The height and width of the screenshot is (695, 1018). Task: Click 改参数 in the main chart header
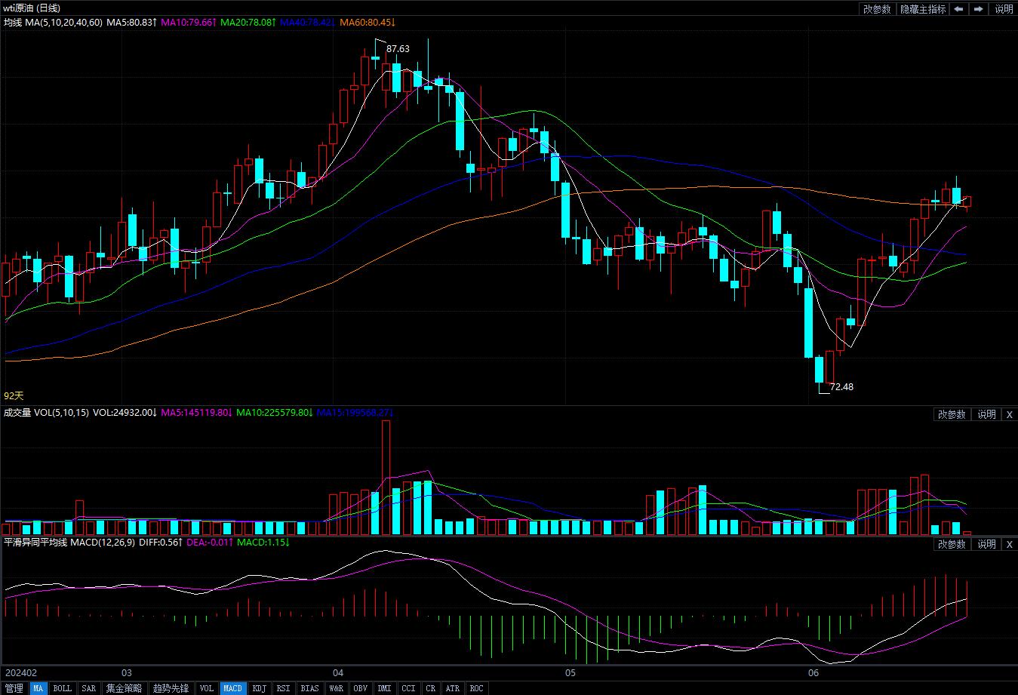[x=877, y=9]
